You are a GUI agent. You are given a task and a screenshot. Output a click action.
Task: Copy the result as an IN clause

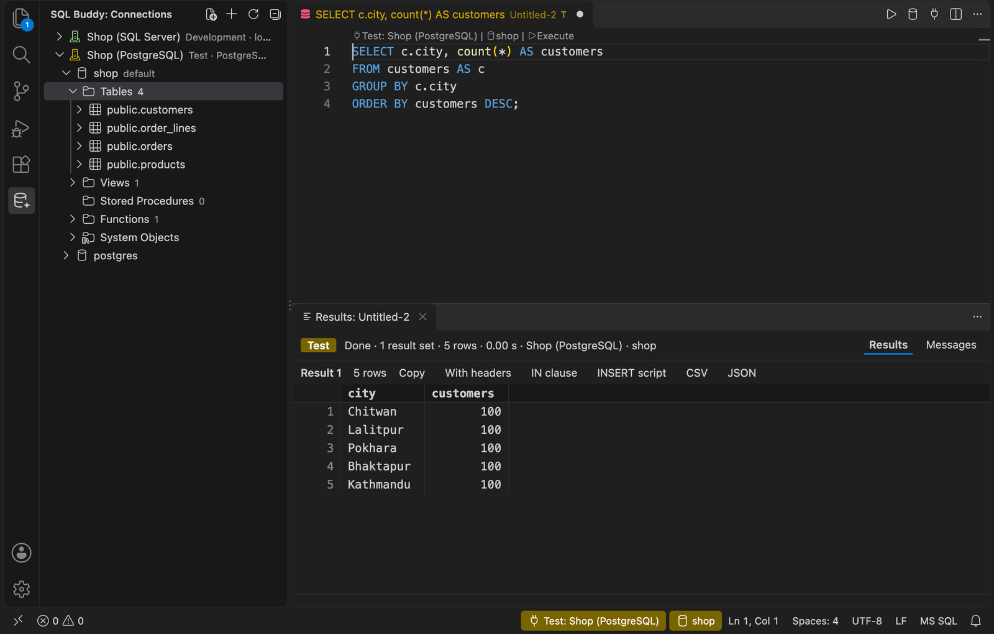(x=554, y=373)
